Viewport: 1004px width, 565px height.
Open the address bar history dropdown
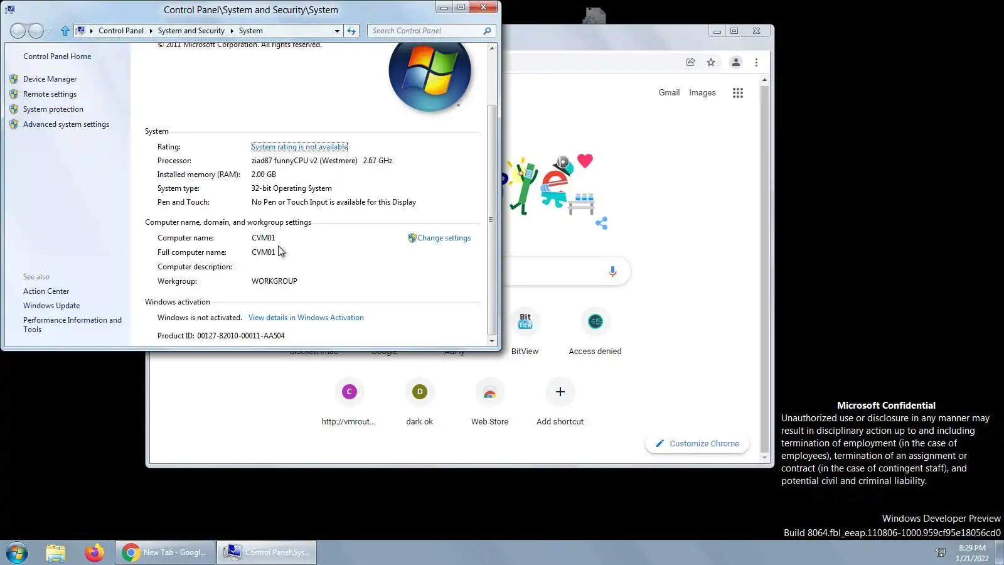pyautogui.click(x=337, y=31)
